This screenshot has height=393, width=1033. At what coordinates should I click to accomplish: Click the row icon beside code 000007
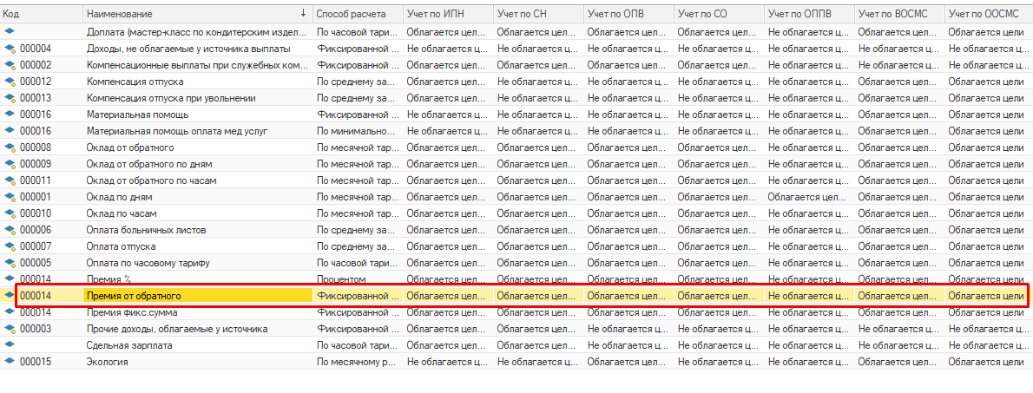tap(10, 246)
